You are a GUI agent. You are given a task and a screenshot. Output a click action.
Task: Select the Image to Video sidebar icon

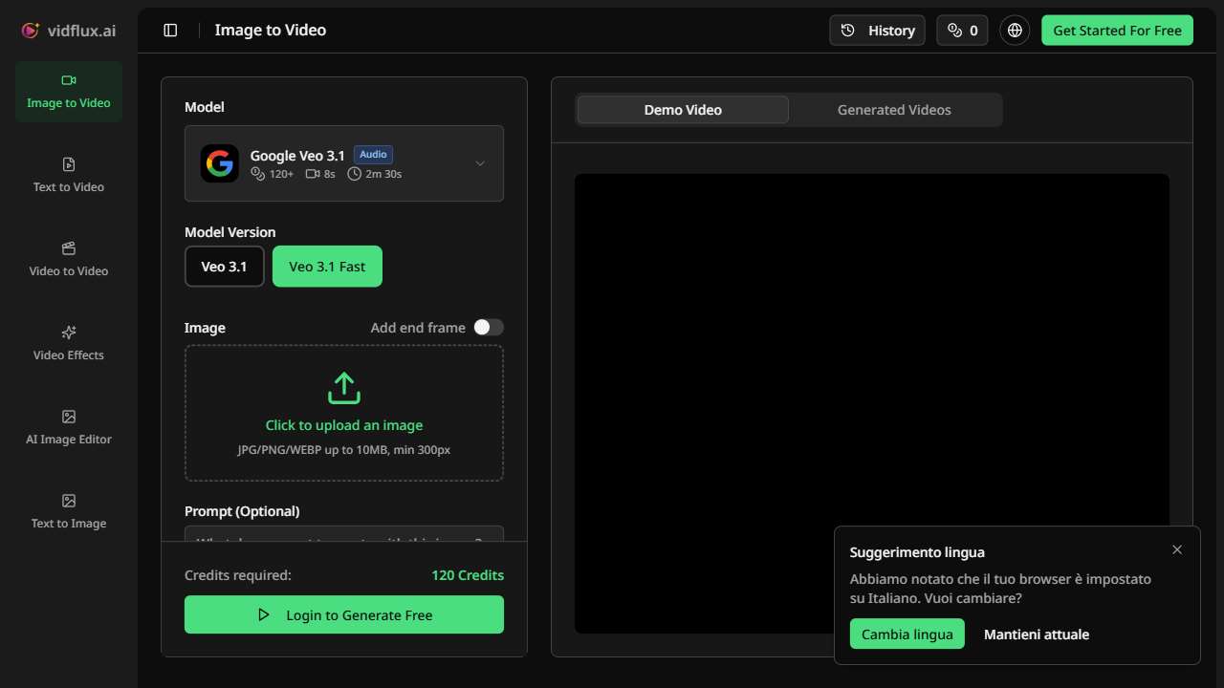pyautogui.click(x=68, y=91)
